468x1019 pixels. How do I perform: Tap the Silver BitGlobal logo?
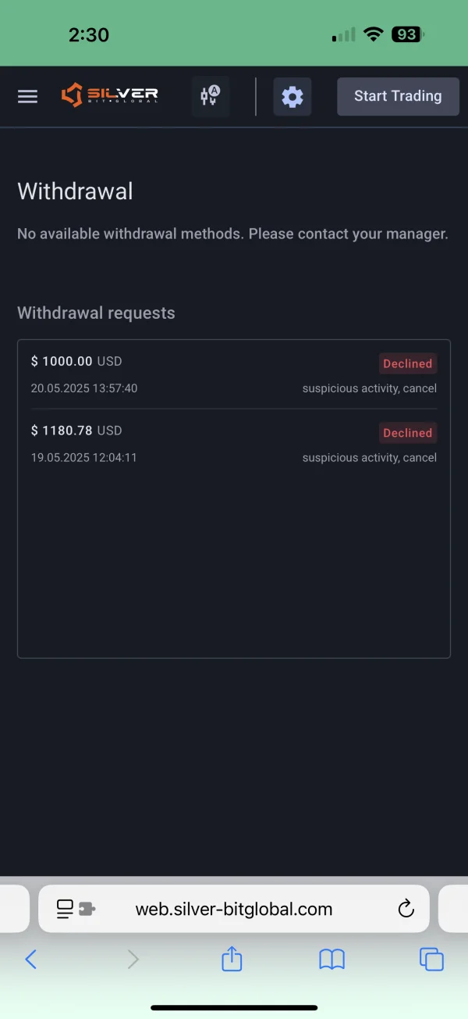pos(110,96)
